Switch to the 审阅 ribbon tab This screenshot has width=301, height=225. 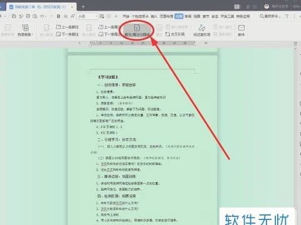(x=188, y=16)
